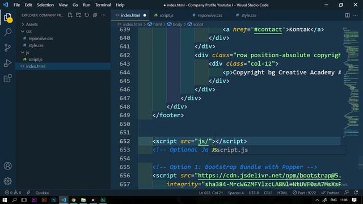Open the Action Center notification icon
363x204 pixels.
click(354, 200)
